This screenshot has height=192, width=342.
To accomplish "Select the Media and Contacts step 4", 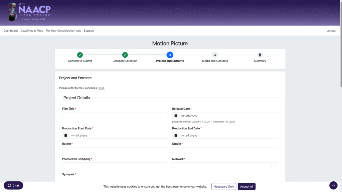I will tap(215, 55).
